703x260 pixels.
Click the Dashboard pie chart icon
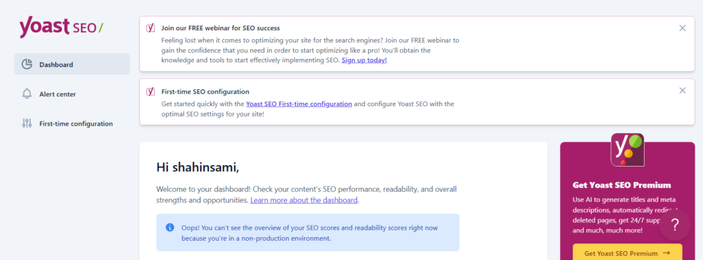click(27, 64)
